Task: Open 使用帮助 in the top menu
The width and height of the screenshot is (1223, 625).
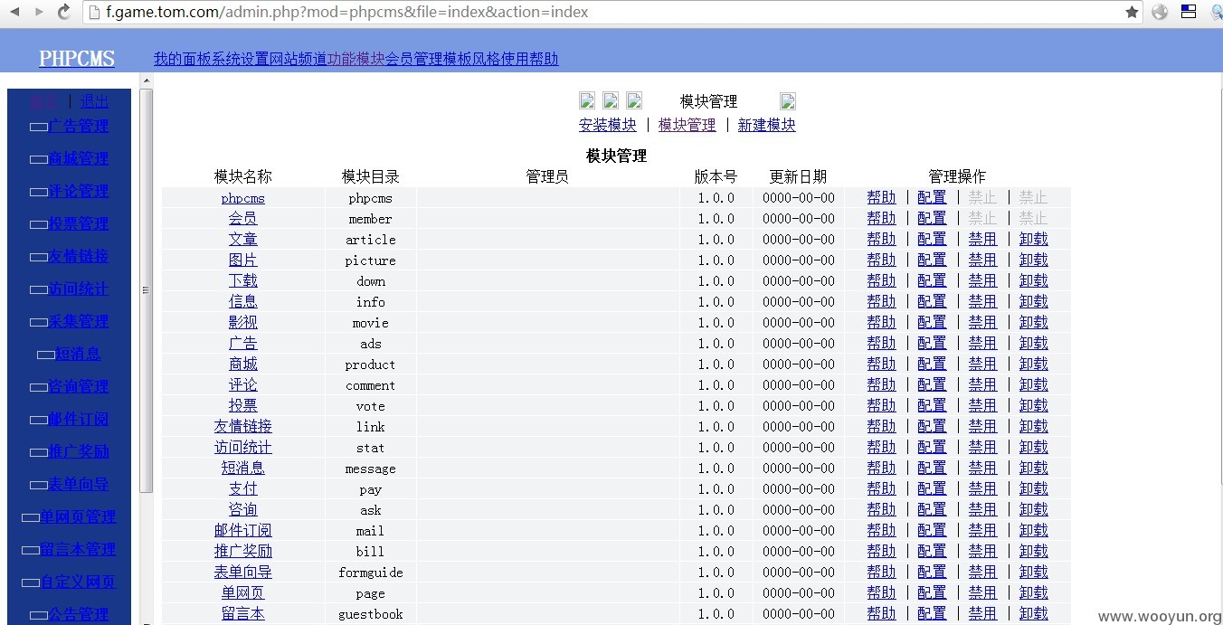Action: (x=529, y=59)
